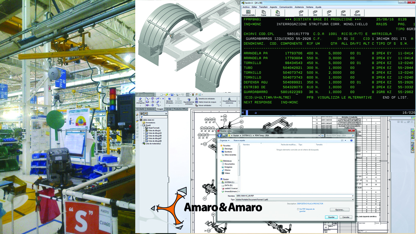Image resolution: width=416 pixels, height=234 pixels.
Task: Expand the Vista de dibujo1 tree node
Action: coord(144,131)
